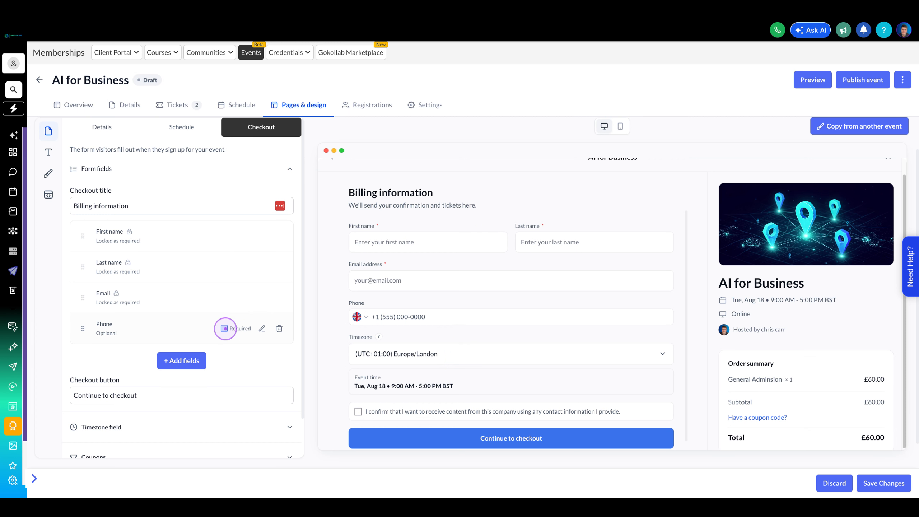Click the sidebar search icon
The height and width of the screenshot is (517, 919).
[13, 90]
